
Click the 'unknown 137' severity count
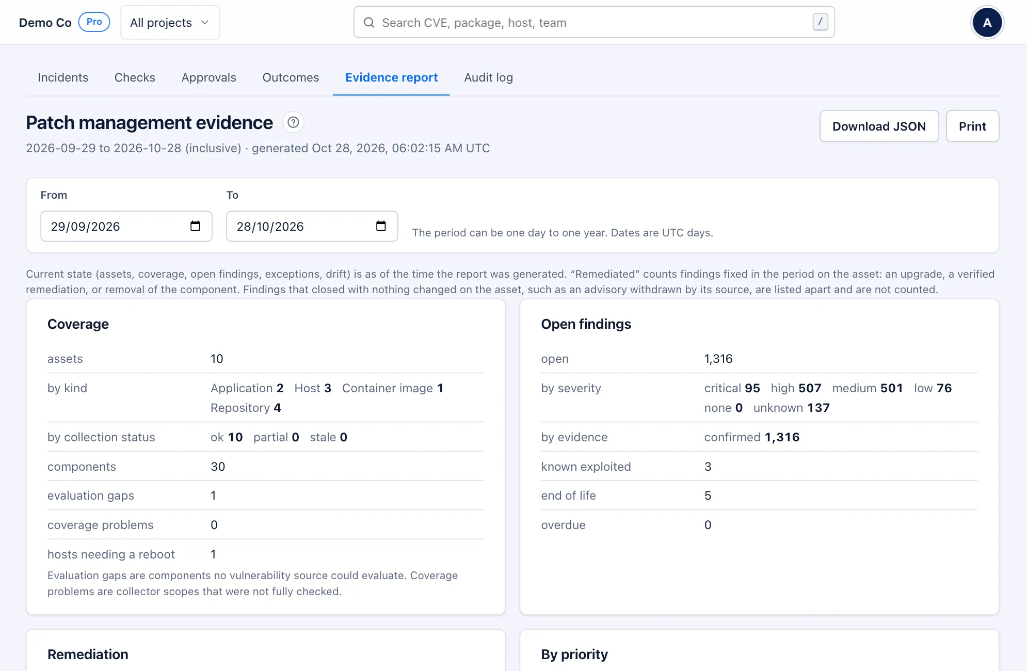pos(792,408)
